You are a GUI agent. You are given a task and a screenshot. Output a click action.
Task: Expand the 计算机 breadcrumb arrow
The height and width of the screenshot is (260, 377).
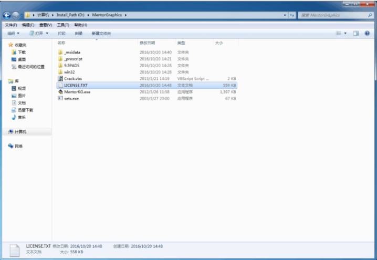[53, 15]
